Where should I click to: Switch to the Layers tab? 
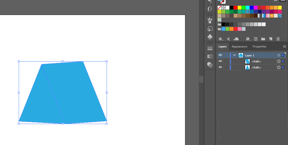[x=222, y=47]
